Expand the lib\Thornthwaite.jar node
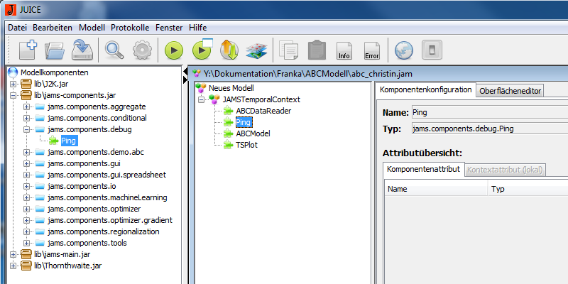 pyautogui.click(x=14, y=266)
